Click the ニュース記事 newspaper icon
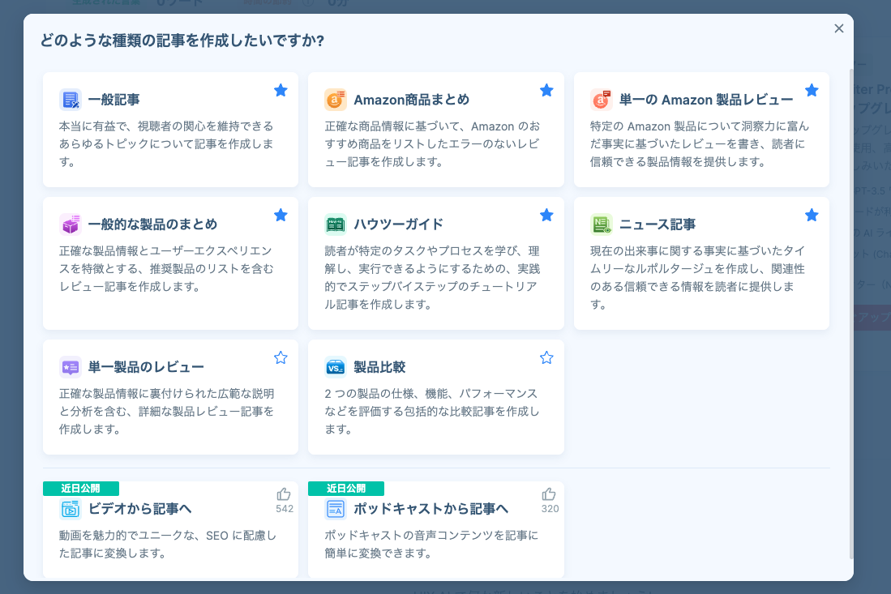 (601, 224)
